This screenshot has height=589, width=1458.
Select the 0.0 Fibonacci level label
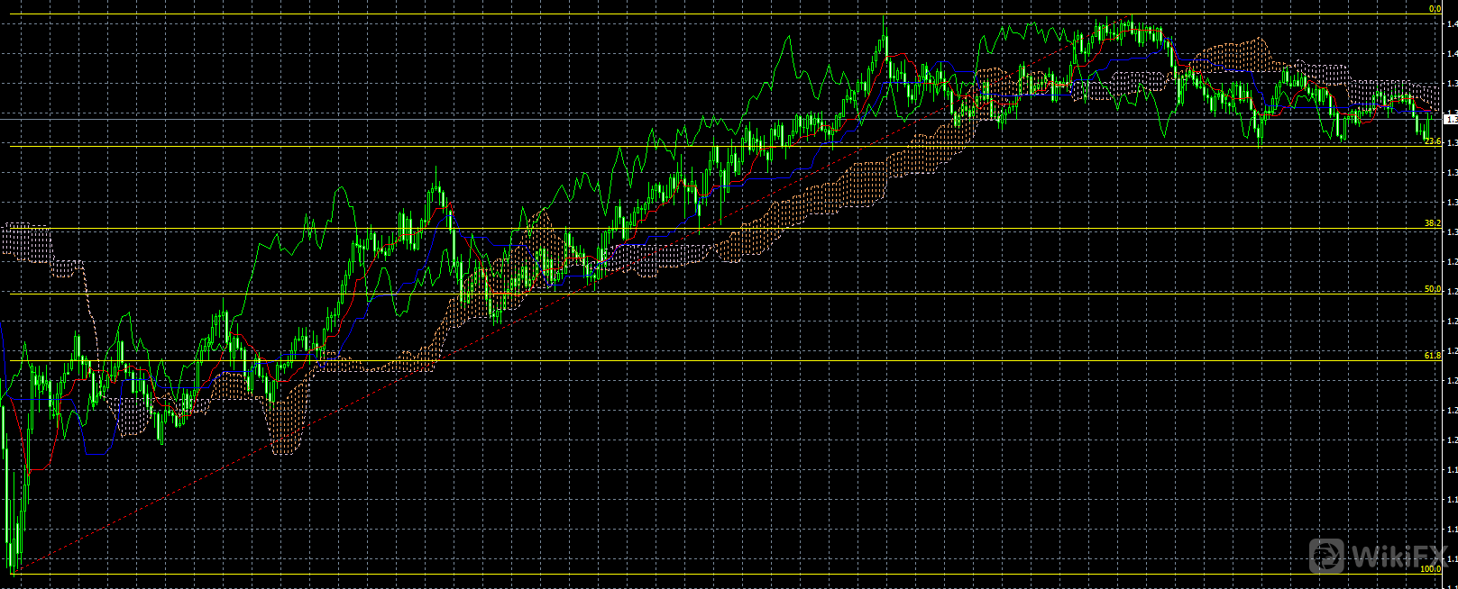[x=1435, y=8]
